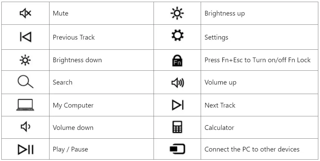Click the Brightness down sun icon
The width and height of the screenshot is (320, 161).
coord(25,60)
